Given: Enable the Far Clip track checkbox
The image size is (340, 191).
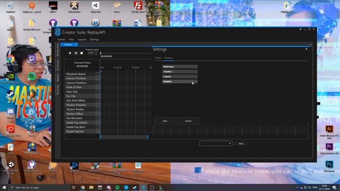Looking at the screenshot, I should coord(97,96).
